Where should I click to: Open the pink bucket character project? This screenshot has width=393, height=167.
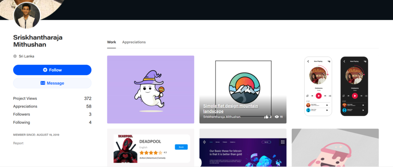[x=335, y=148]
